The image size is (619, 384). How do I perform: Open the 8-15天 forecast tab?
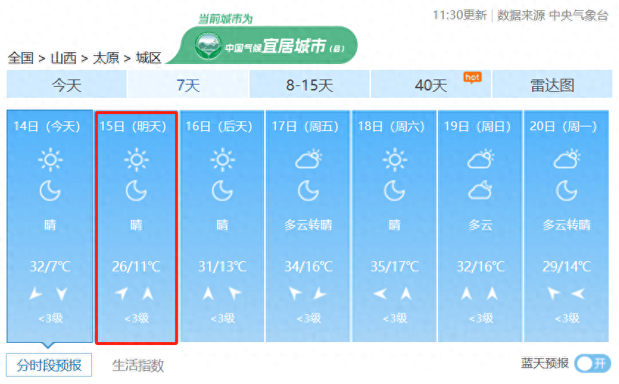[x=309, y=85]
